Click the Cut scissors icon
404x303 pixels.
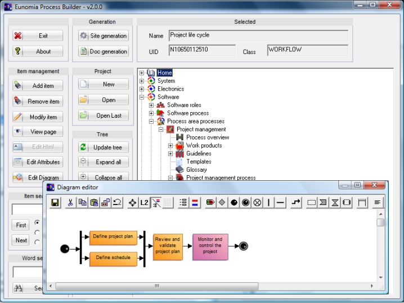(70, 203)
